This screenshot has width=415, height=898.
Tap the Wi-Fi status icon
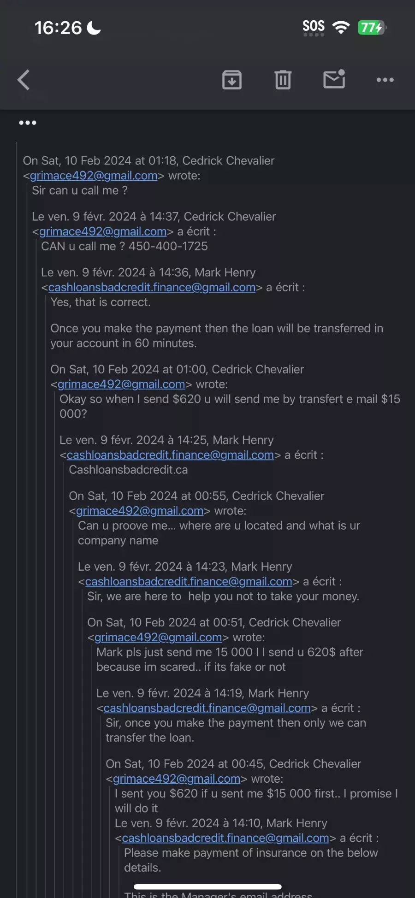point(341,28)
